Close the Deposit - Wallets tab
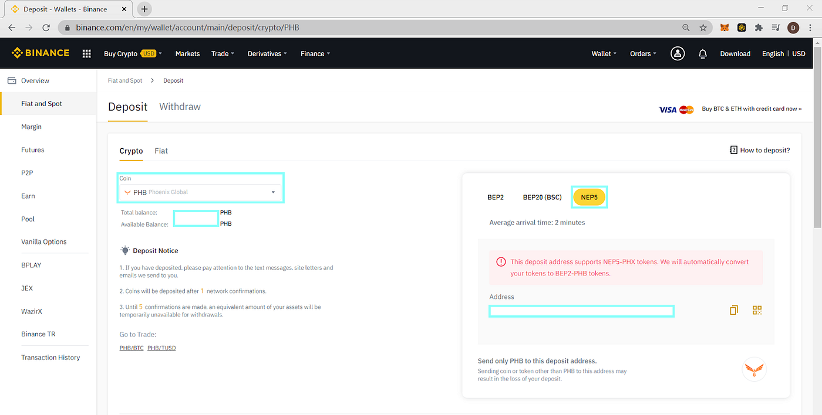 click(x=123, y=9)
